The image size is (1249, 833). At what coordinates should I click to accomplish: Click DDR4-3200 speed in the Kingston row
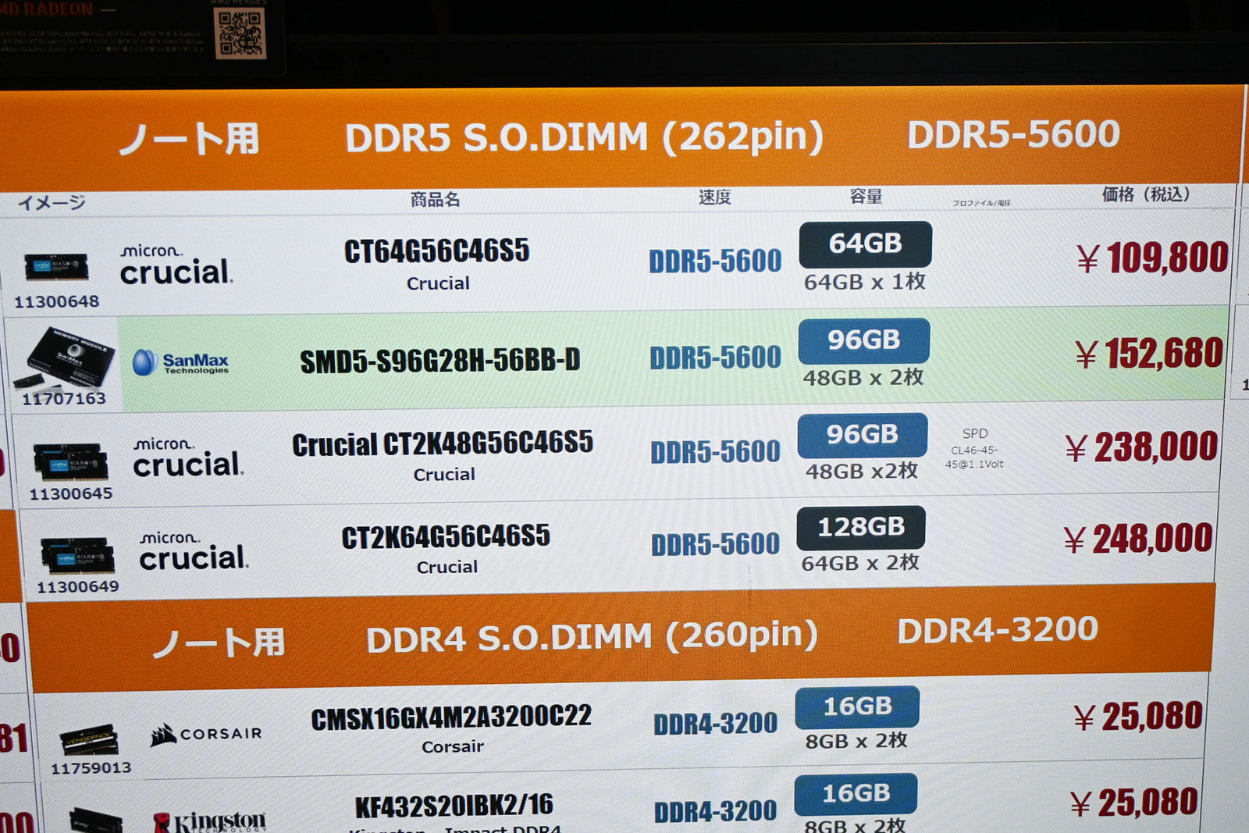(715, 811)
